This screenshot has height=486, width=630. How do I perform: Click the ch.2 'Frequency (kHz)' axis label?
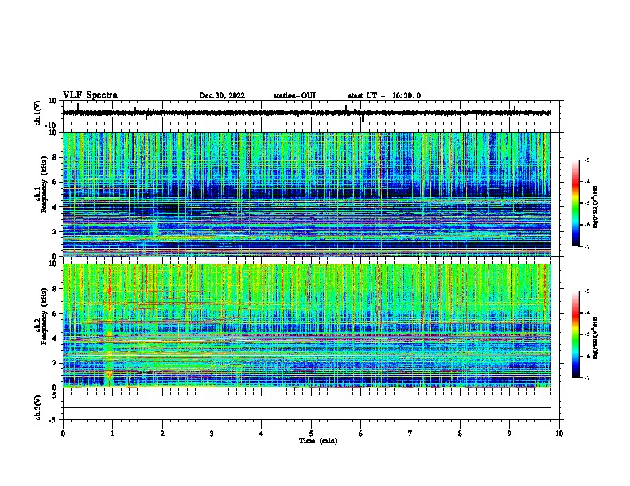coord(44,316)
